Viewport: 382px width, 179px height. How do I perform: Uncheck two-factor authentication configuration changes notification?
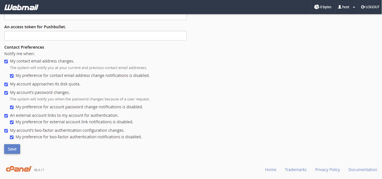pos(6,131)
